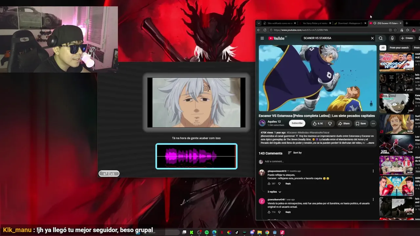Open the comments Sort by menu

pos(295,153)
